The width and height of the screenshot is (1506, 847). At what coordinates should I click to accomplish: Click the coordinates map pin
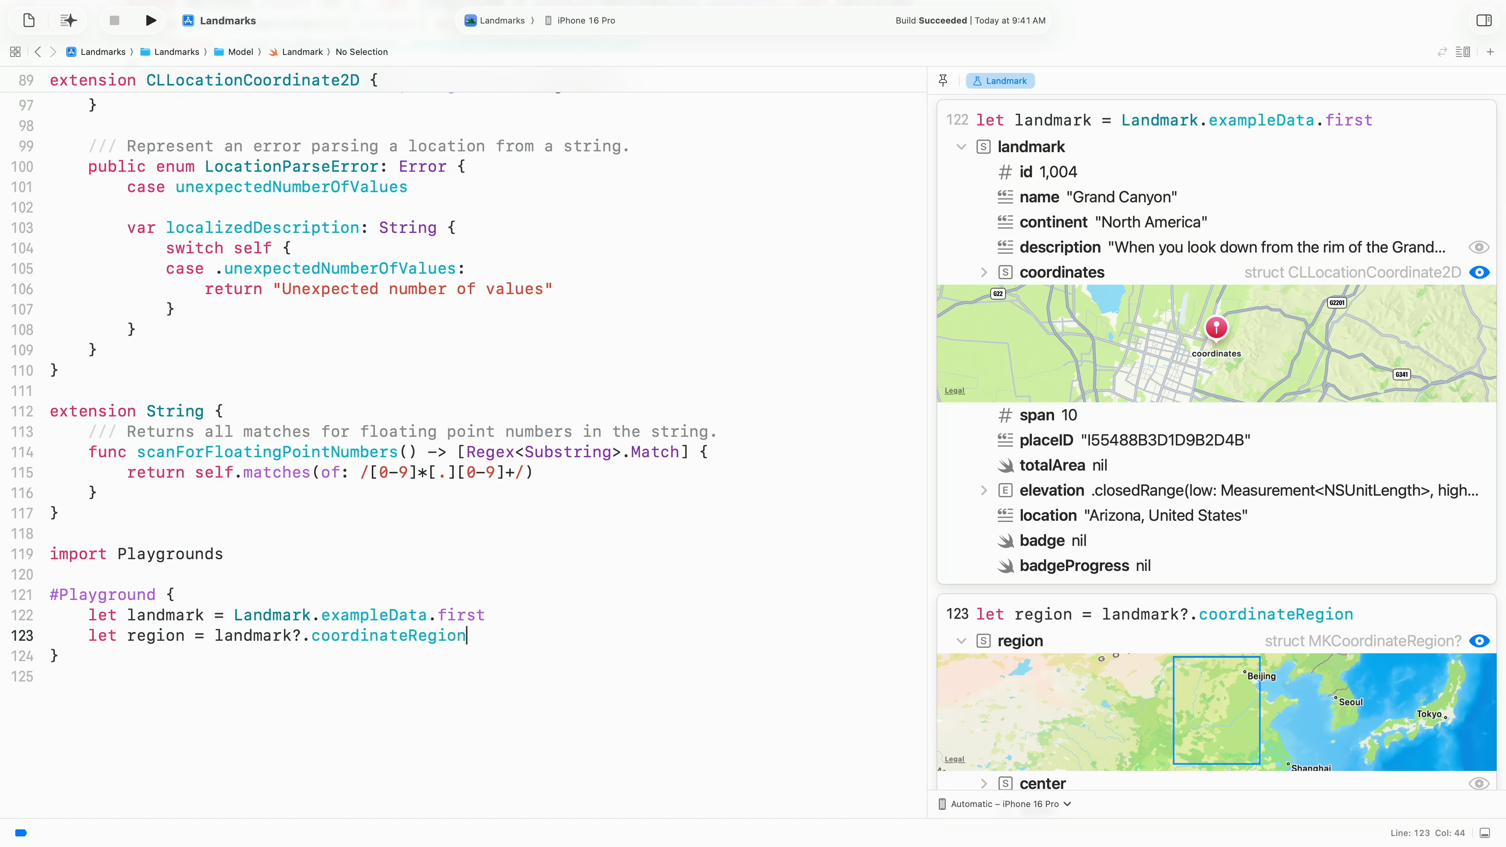pyautogui.click(x=1216, y=327)
